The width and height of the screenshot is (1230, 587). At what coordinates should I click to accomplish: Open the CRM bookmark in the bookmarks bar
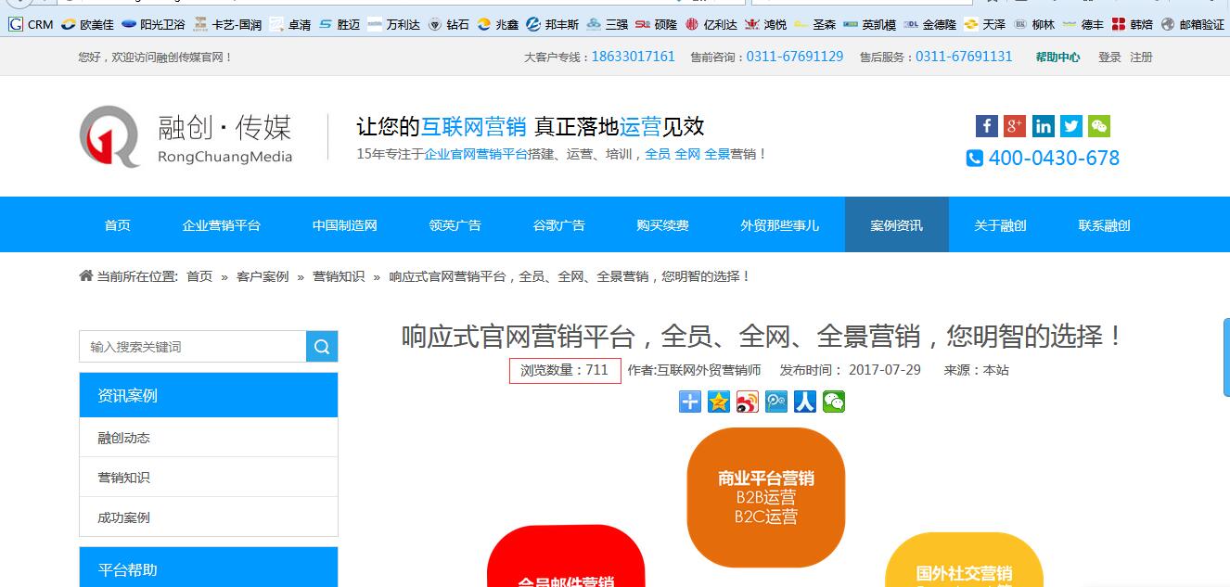(32, 24)
